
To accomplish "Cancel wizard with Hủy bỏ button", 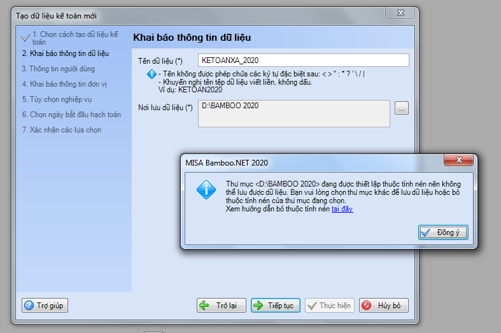I will [x=384, y=305].
